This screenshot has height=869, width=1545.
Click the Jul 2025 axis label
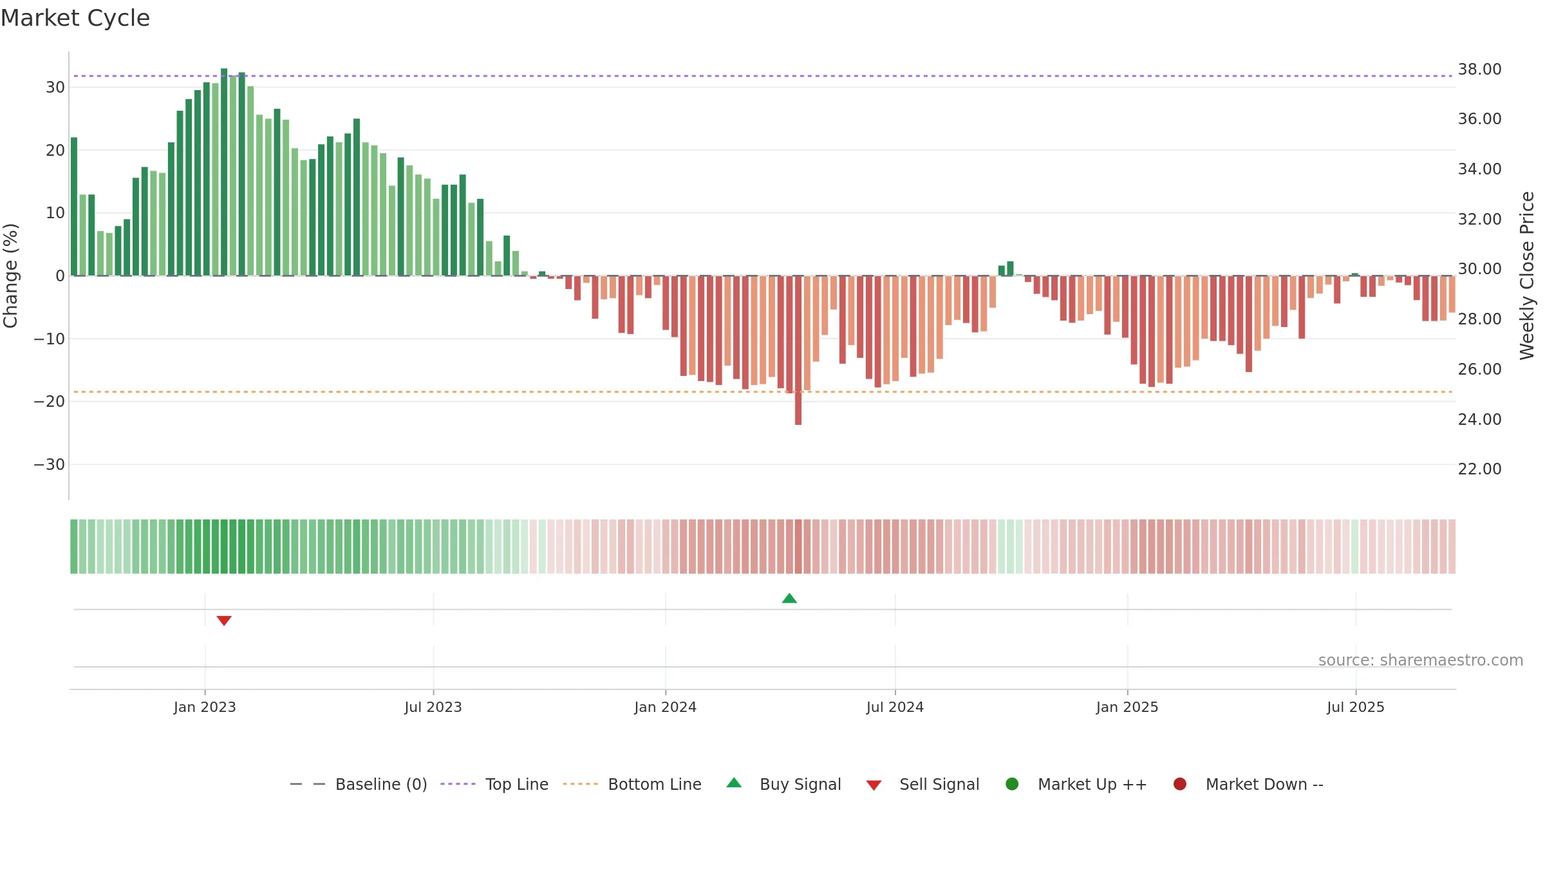(1356, 707)
